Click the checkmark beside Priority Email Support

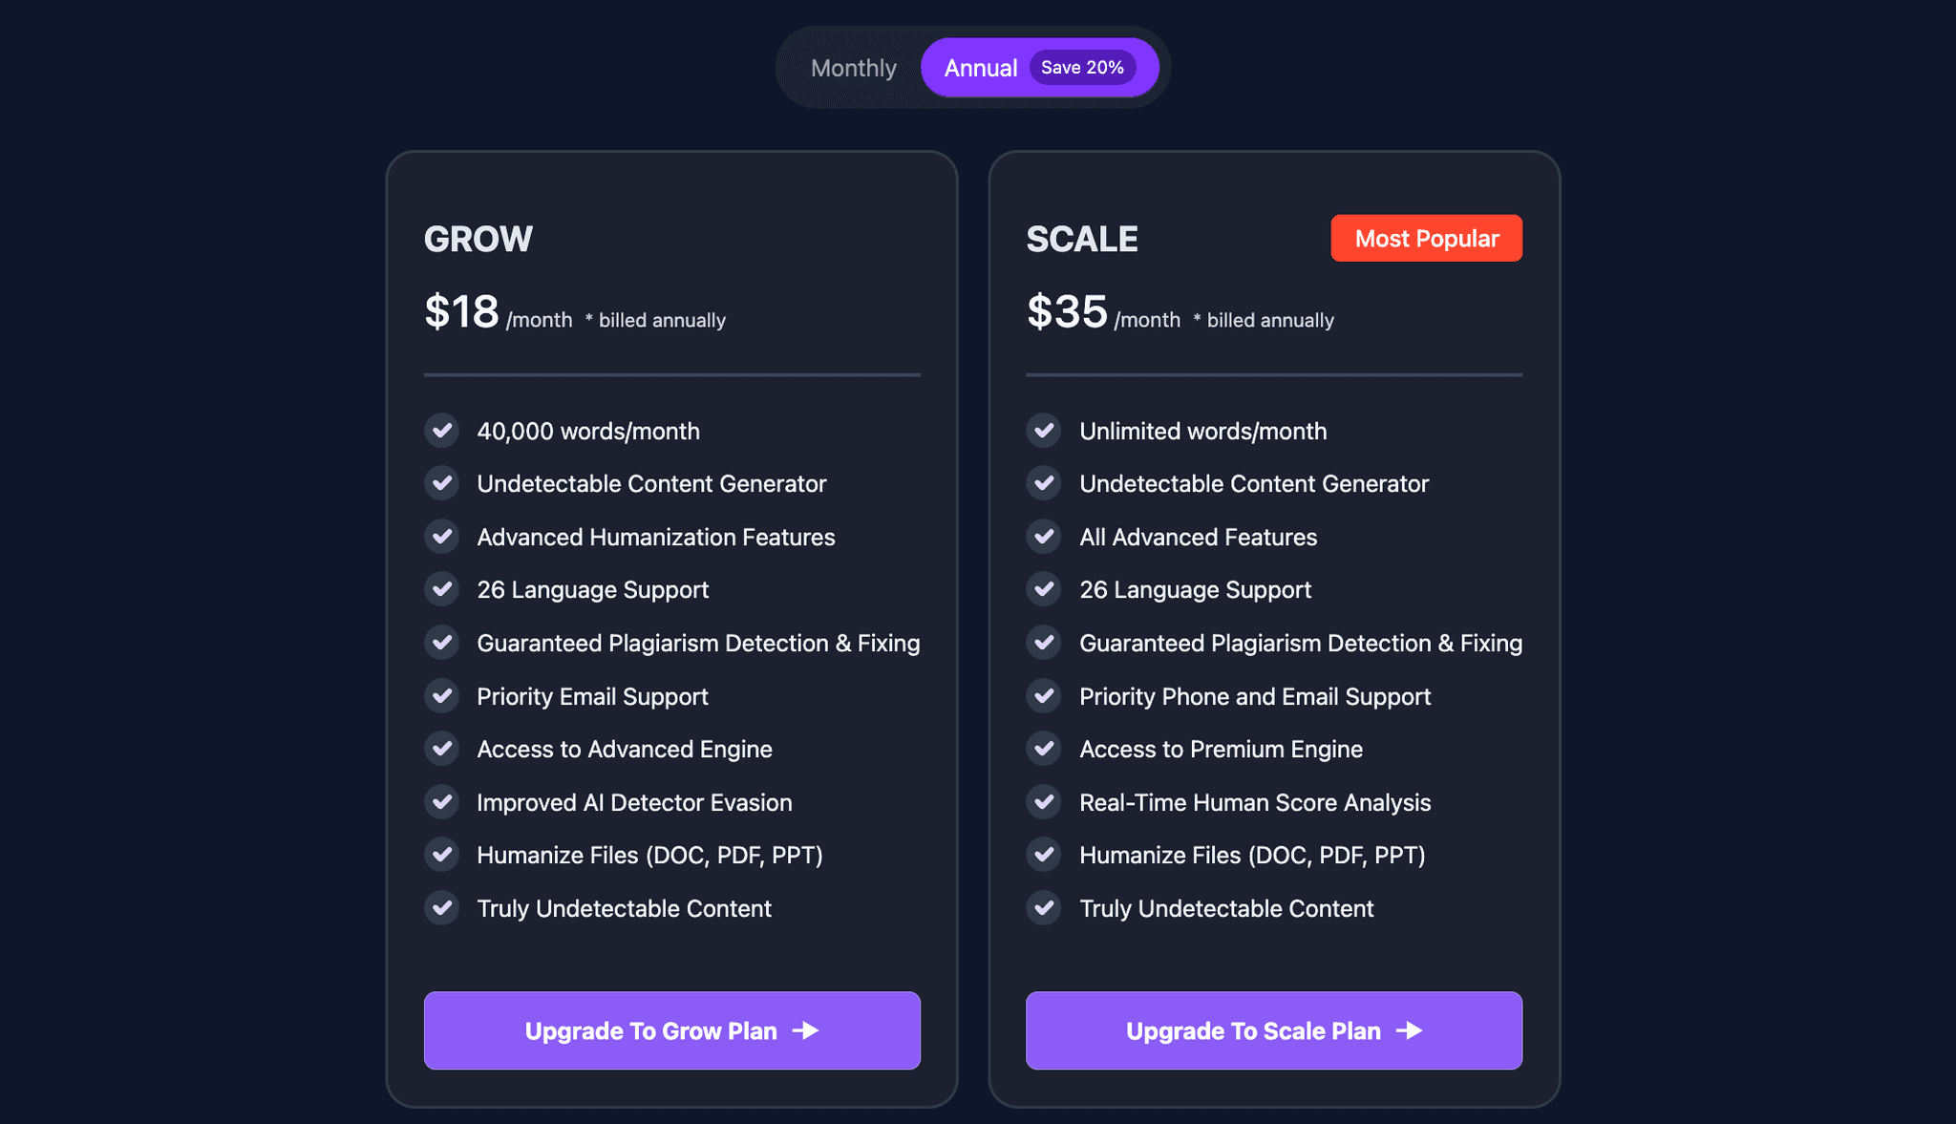point(441,696)
